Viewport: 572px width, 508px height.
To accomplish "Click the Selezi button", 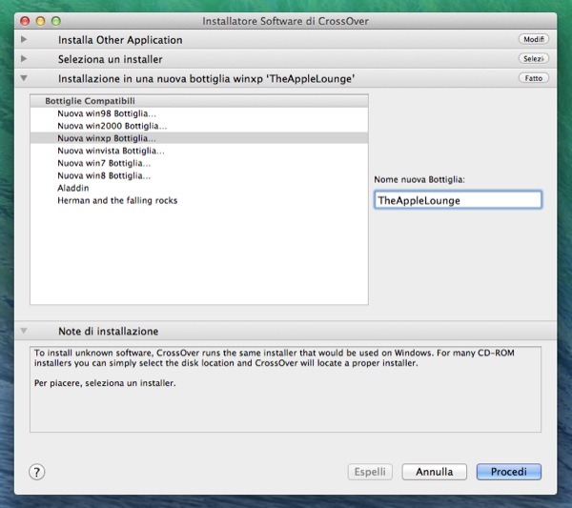I will [x=534, y=59].
